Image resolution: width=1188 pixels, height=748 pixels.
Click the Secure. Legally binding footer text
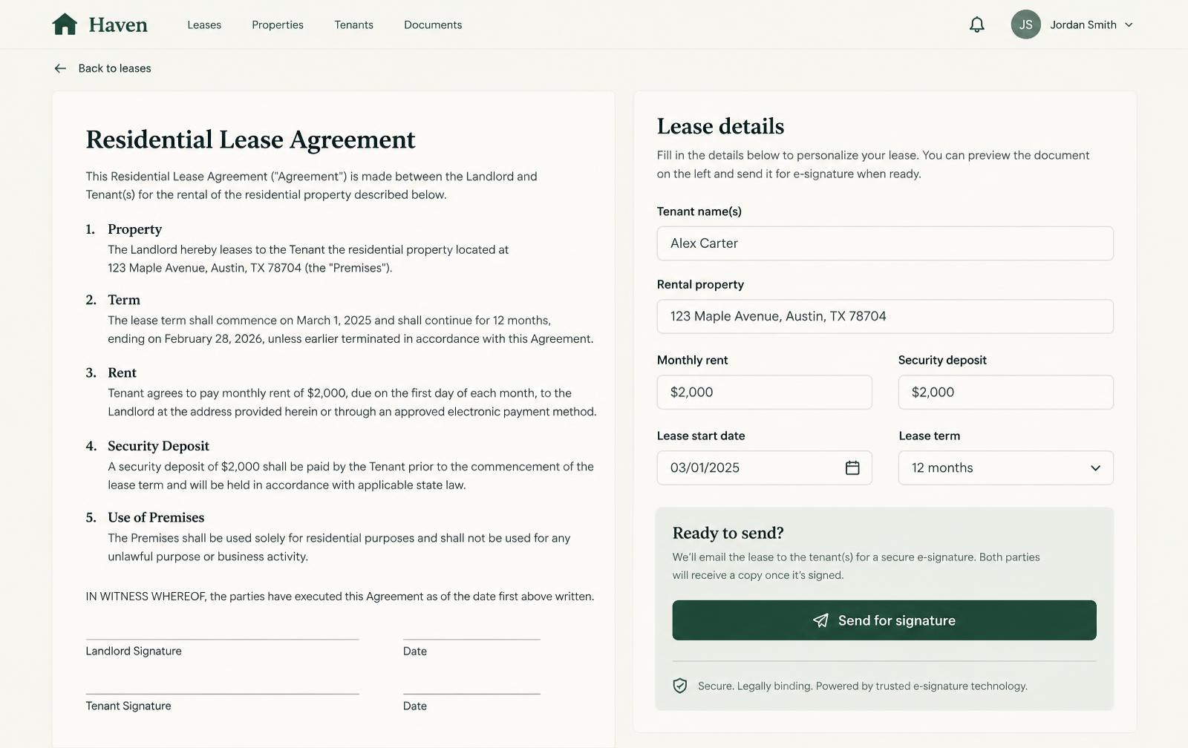863,686
